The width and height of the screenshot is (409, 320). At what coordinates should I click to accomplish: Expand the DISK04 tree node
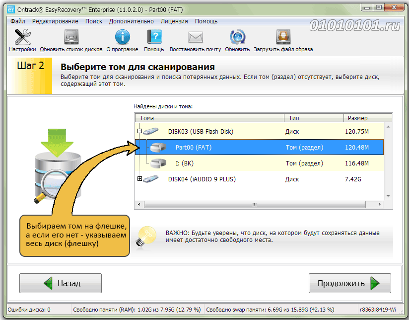click(139, 179)
